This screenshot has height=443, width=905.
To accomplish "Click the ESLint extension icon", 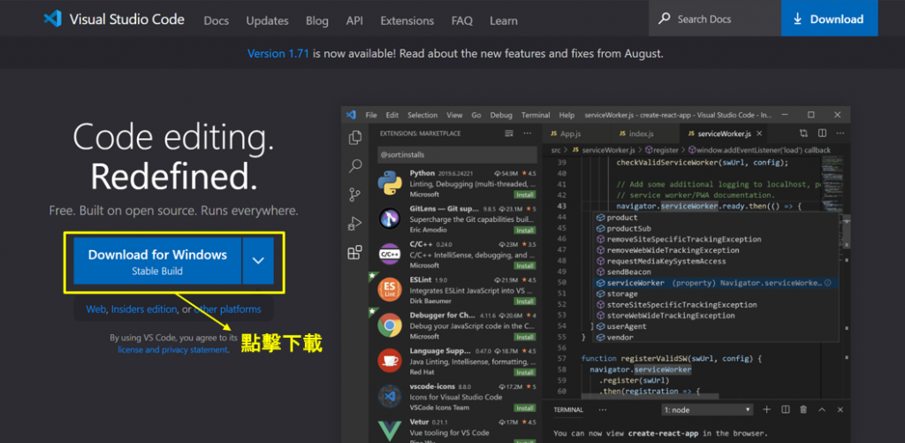I will tap(390, 290).
